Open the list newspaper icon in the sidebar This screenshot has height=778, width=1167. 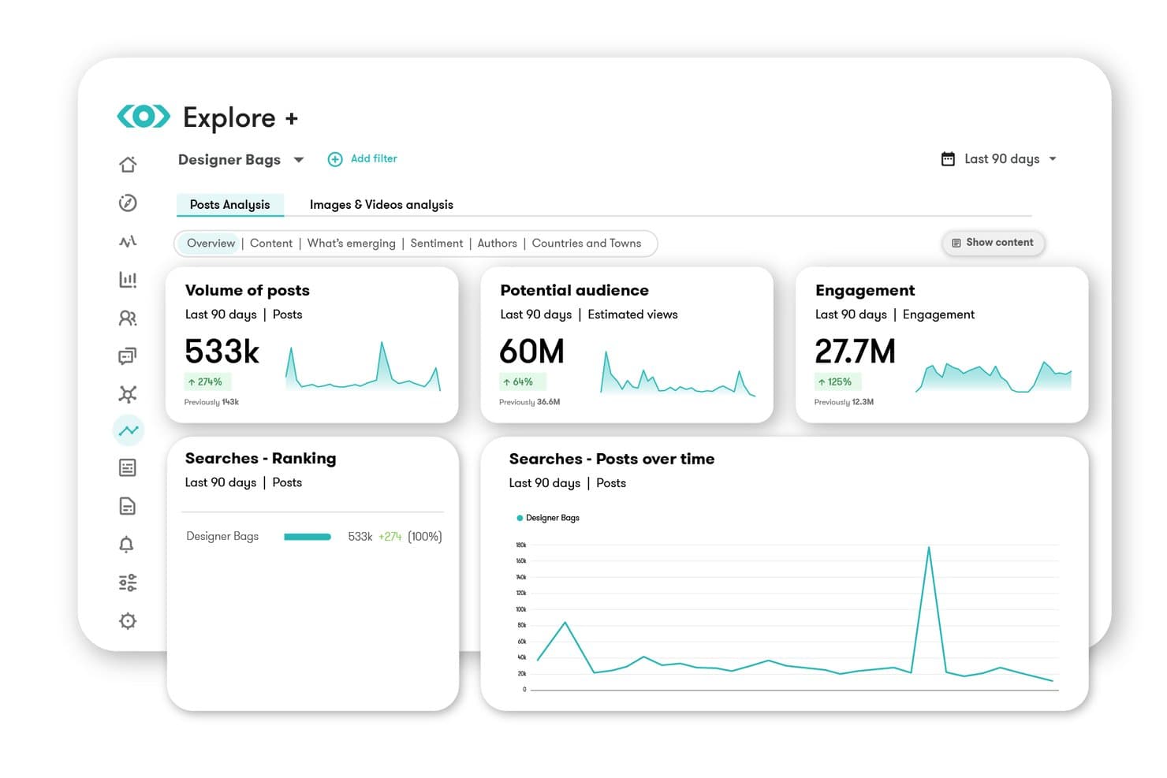[128, 467]
